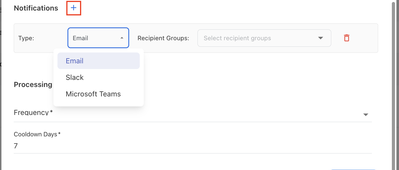The width and height of the screenshot is (399, 170).
Task: Delete the notification with the red trash icon
Action: tap(346, 38)
